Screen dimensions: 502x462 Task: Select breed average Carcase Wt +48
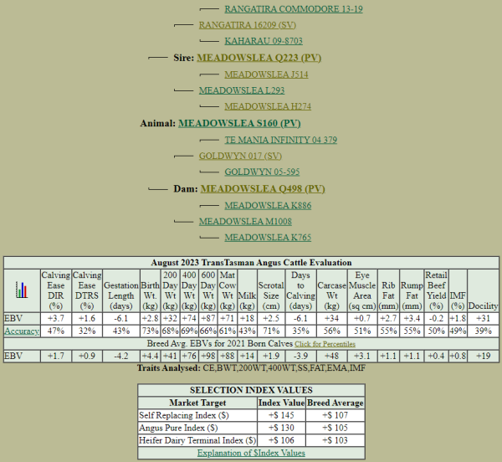(x=331, y=356)
